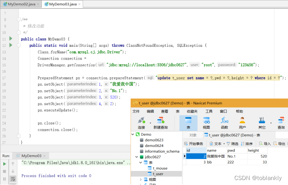Screen dimensions: 288x185
Task: Click the 导出 export button
Action: 279,144
